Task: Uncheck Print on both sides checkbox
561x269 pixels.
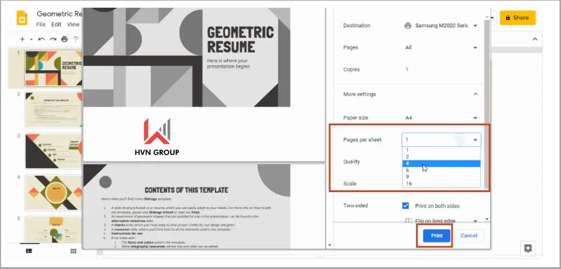Action: [x=406, y=205]
